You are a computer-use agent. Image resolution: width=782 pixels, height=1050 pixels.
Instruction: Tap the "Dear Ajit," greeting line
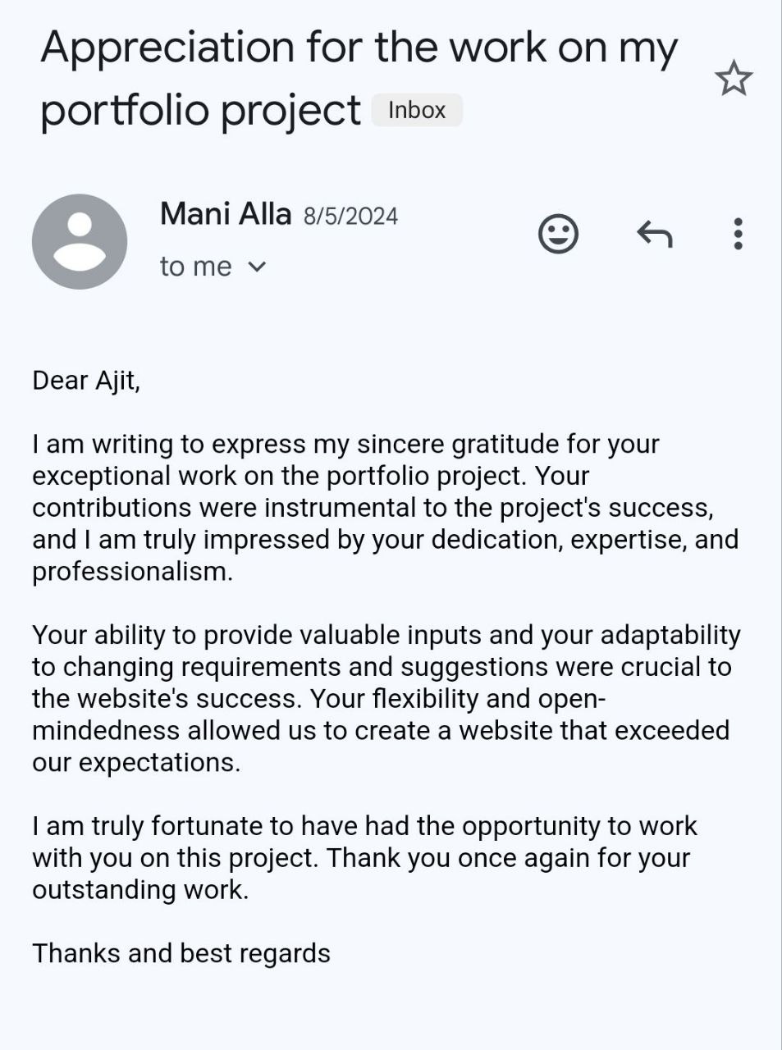coord(86,381)
